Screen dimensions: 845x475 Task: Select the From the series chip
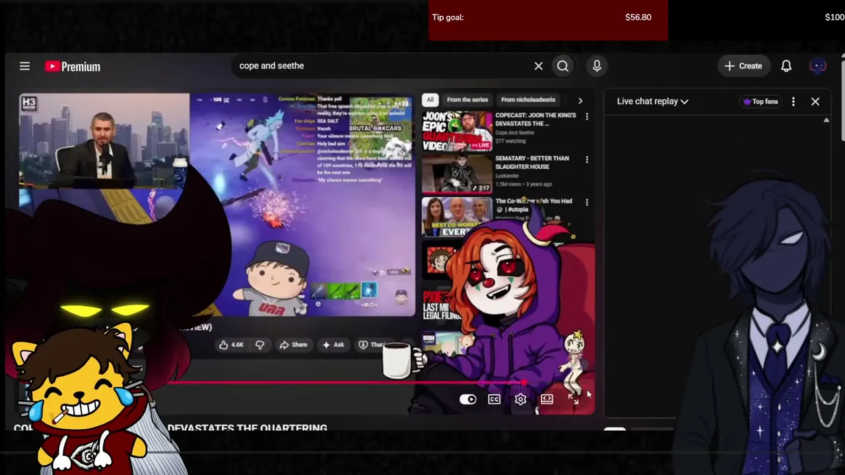tap(467, 100)
